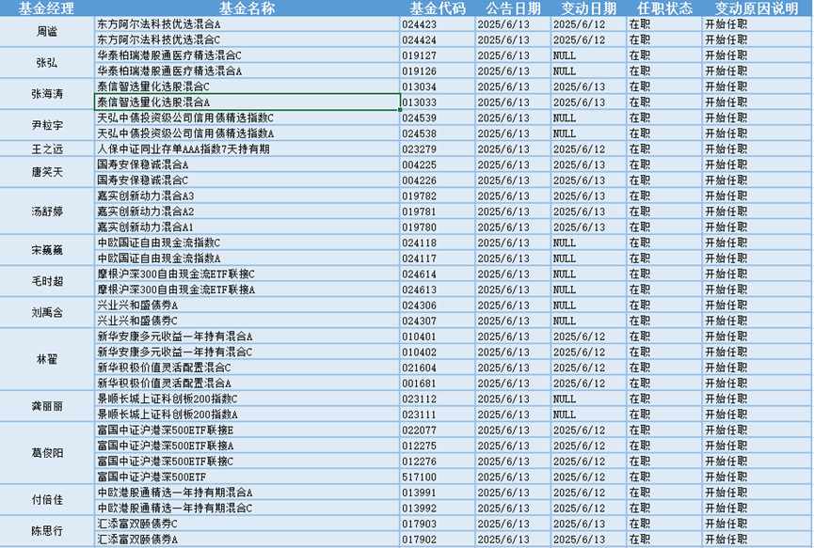The height and width of the screenshot is (548, 814).
Task: Click the 任职状态 column header
Action: [x=664, y=8]
